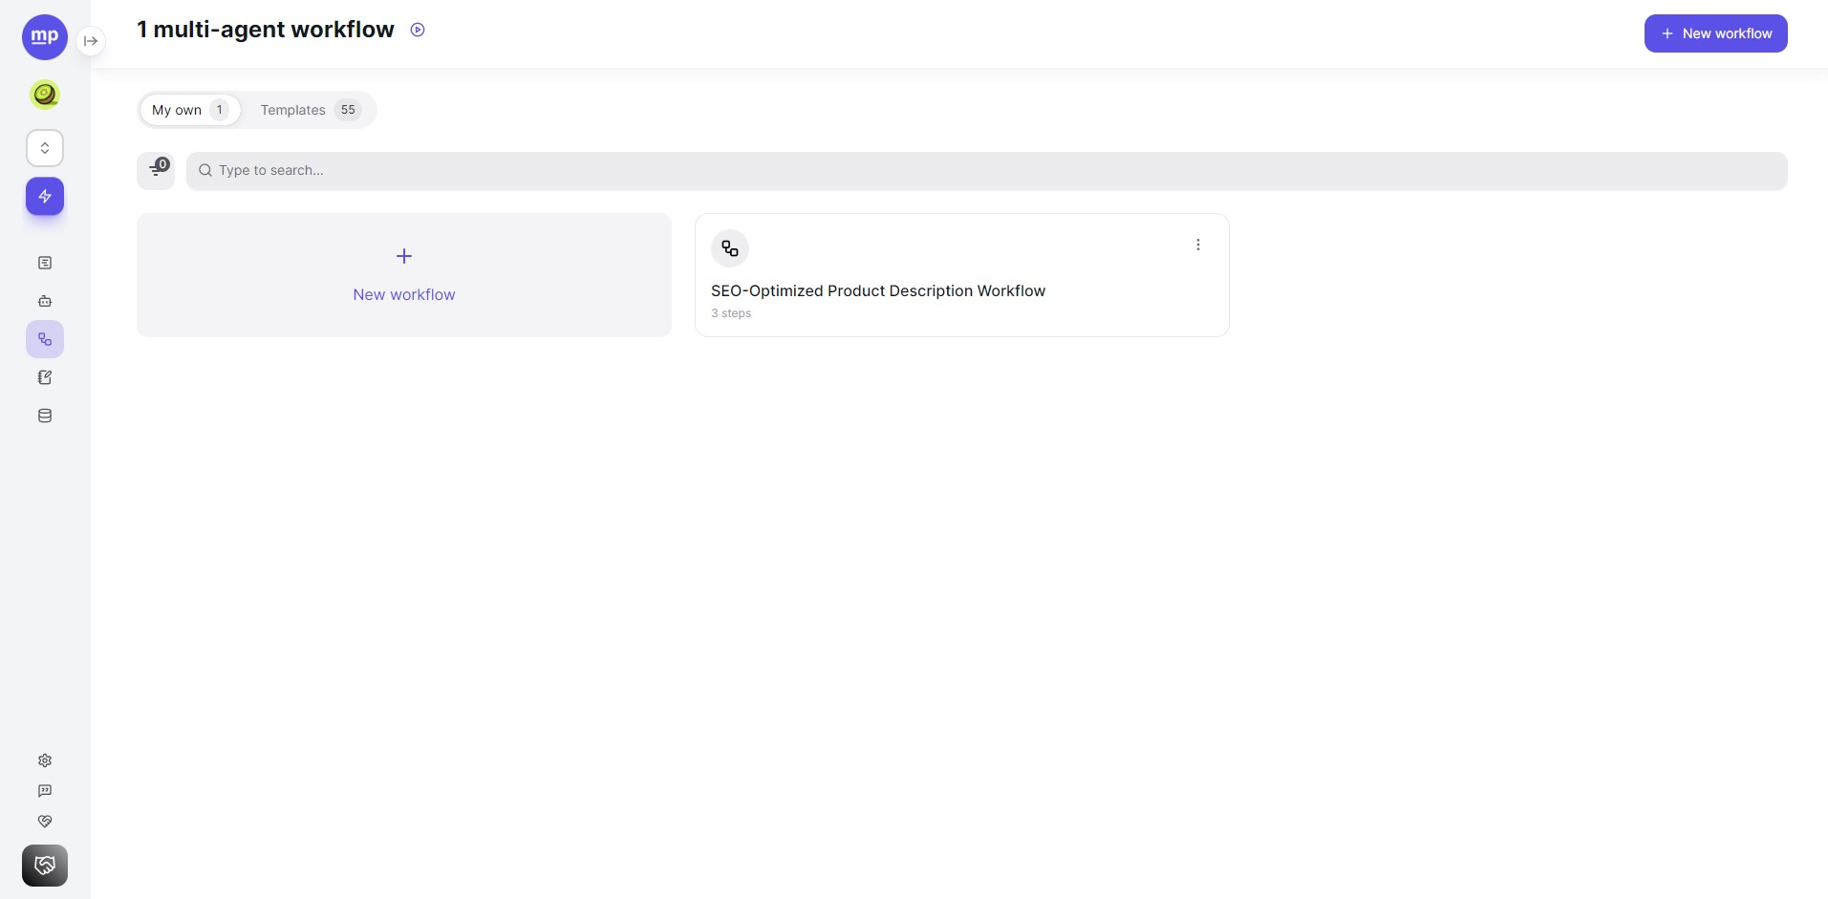Focus the Type to search field
1828x899 pixels.
(x=986, y=170)
